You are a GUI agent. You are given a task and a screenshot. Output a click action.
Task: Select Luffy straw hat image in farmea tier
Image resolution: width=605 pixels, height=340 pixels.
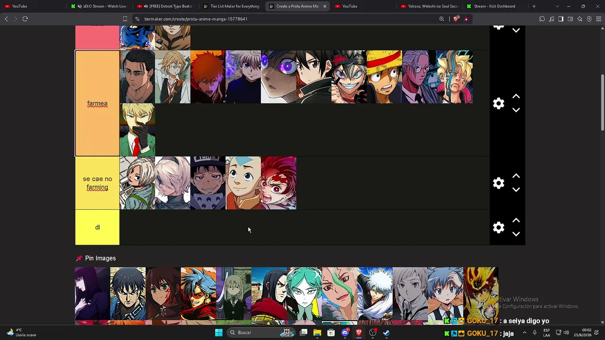click(384, 77)
